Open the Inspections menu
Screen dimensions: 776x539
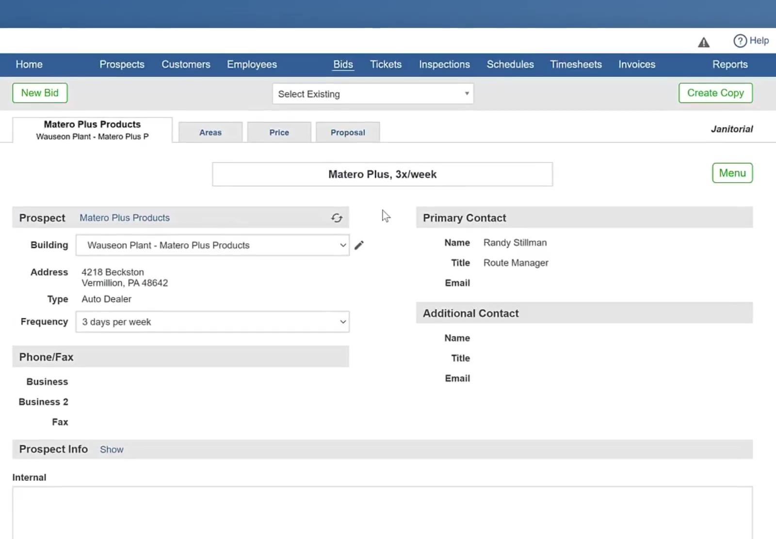tap(444, 64)
